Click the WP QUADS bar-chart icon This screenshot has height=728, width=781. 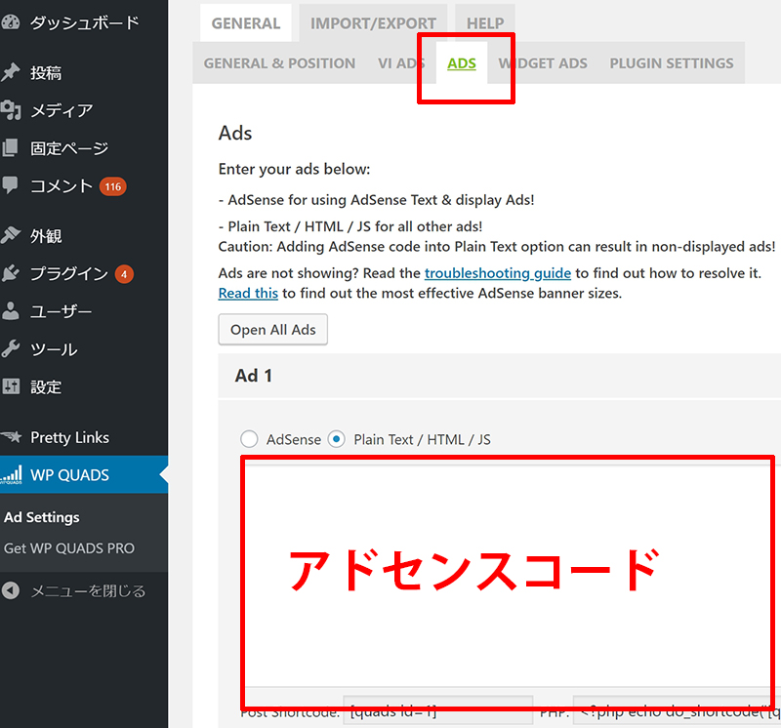click(x=11, y=474)
